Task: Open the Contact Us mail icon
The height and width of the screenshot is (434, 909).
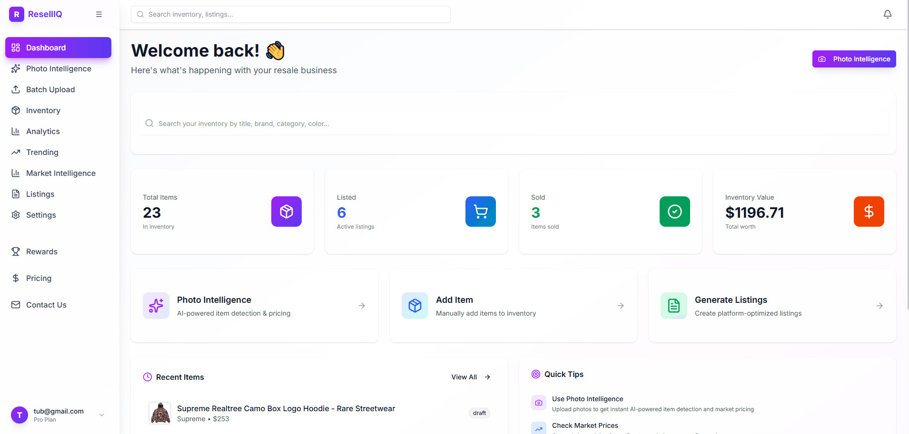Action: click(16, 305)
